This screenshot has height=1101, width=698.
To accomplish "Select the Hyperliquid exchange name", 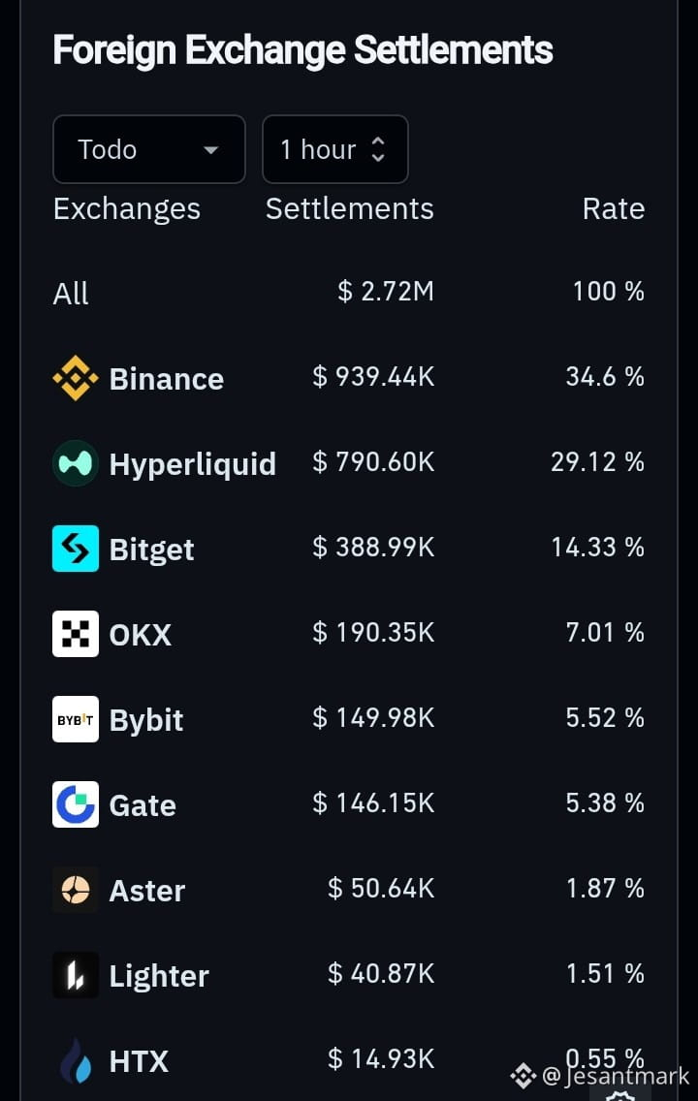I will click(x=192, y=465).
